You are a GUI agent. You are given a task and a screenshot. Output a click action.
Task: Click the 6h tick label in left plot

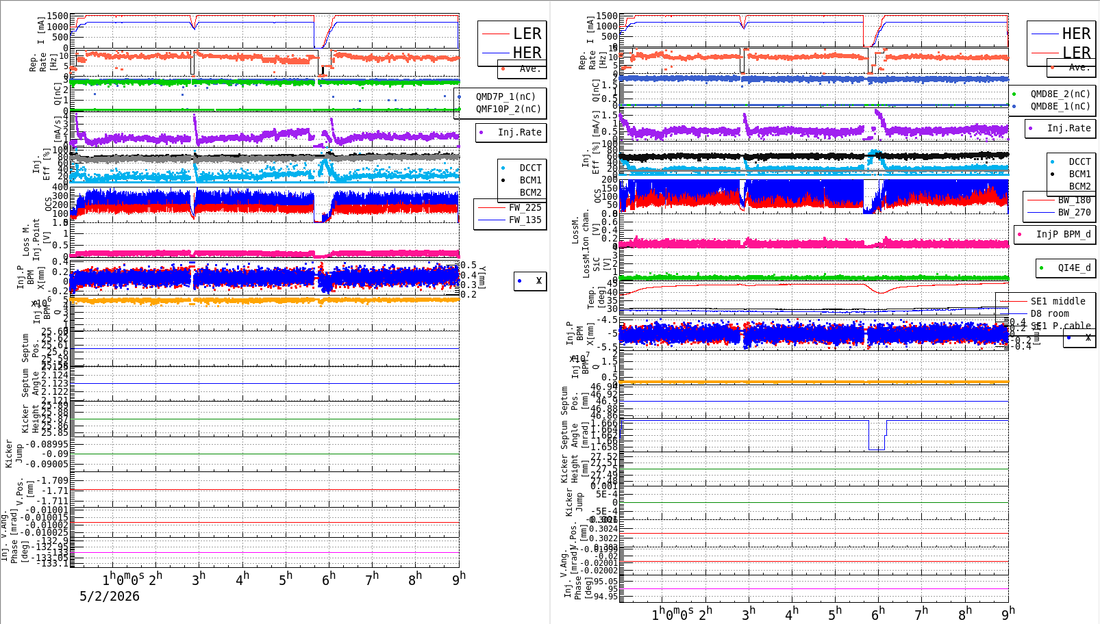[x=328, y=578]
